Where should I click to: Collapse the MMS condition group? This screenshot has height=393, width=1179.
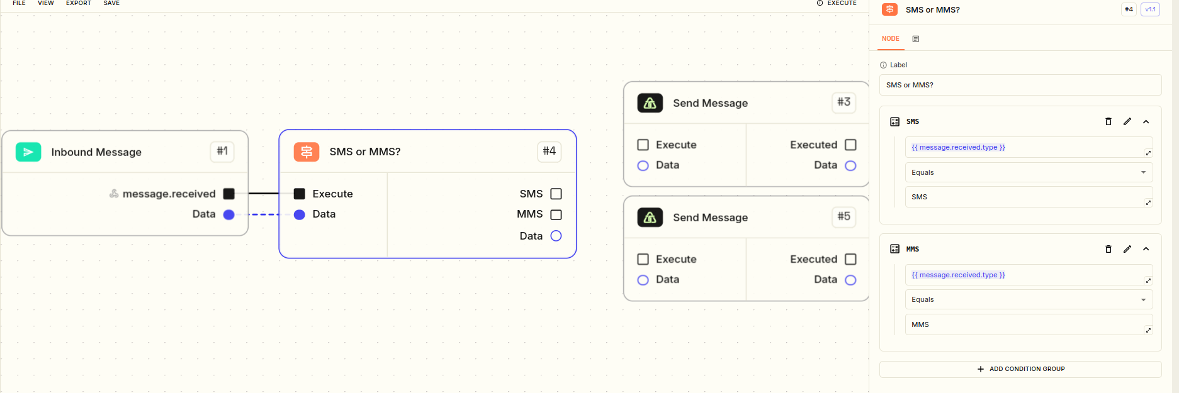1146,249
